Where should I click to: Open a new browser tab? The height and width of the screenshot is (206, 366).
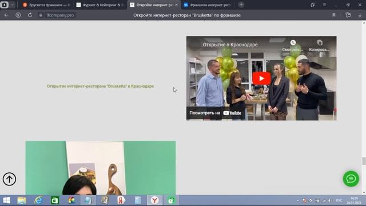tap(241, 5)
